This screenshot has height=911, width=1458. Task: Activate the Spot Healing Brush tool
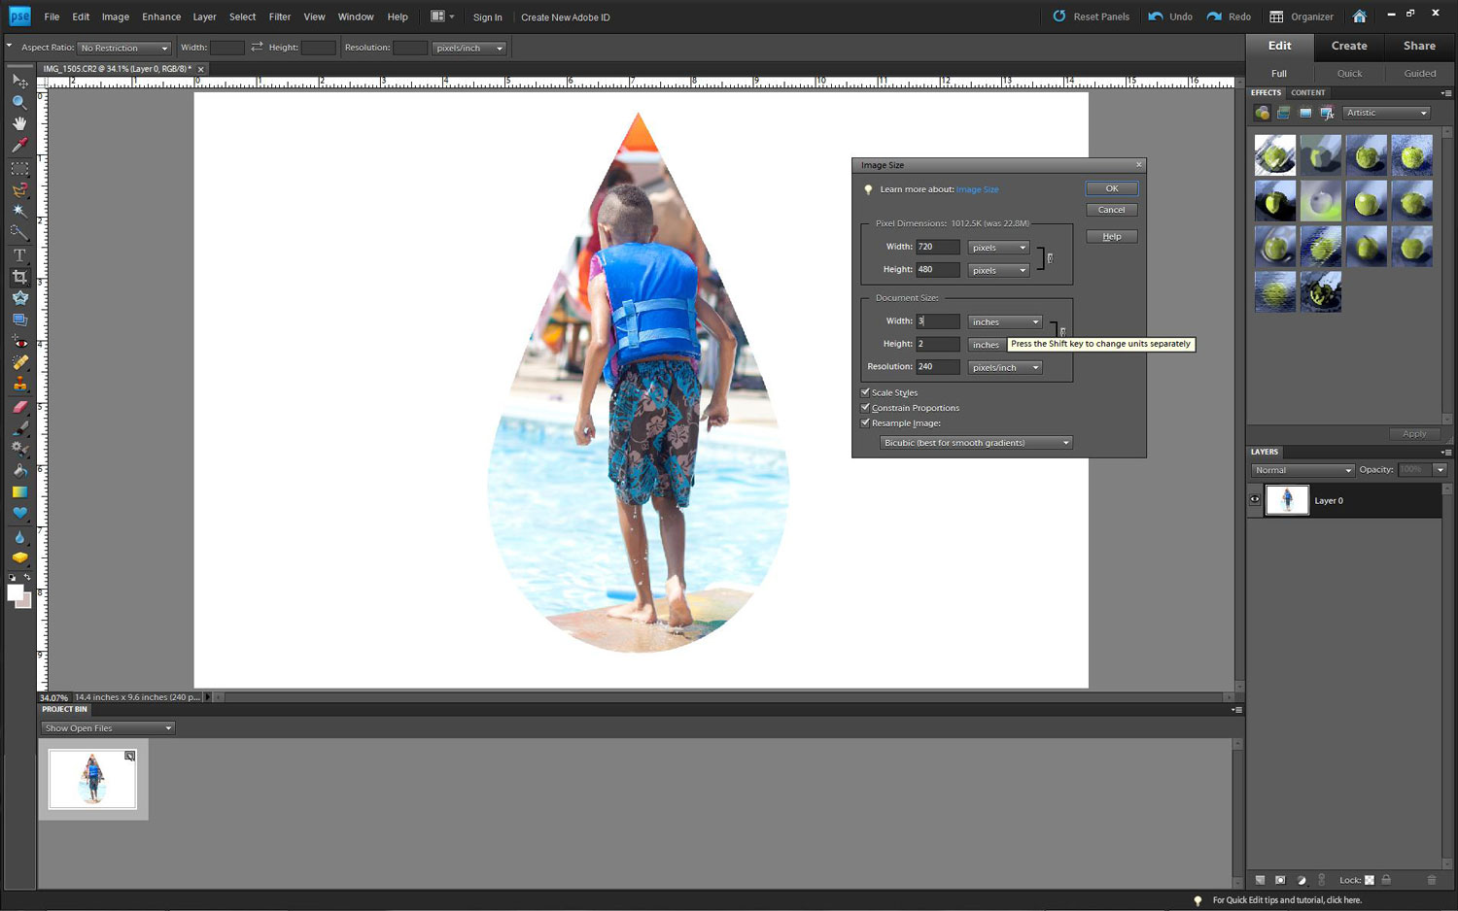tap(18, 362)
